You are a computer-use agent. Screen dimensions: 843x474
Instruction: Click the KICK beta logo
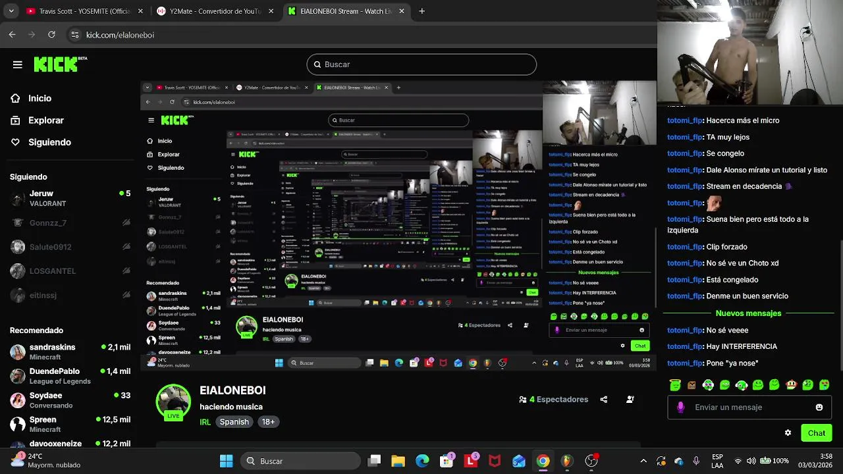[x=60, y=64]
